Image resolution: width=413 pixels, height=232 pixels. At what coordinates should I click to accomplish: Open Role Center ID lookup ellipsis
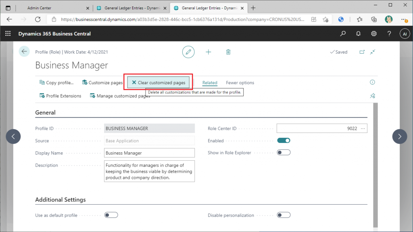point(363,128)
